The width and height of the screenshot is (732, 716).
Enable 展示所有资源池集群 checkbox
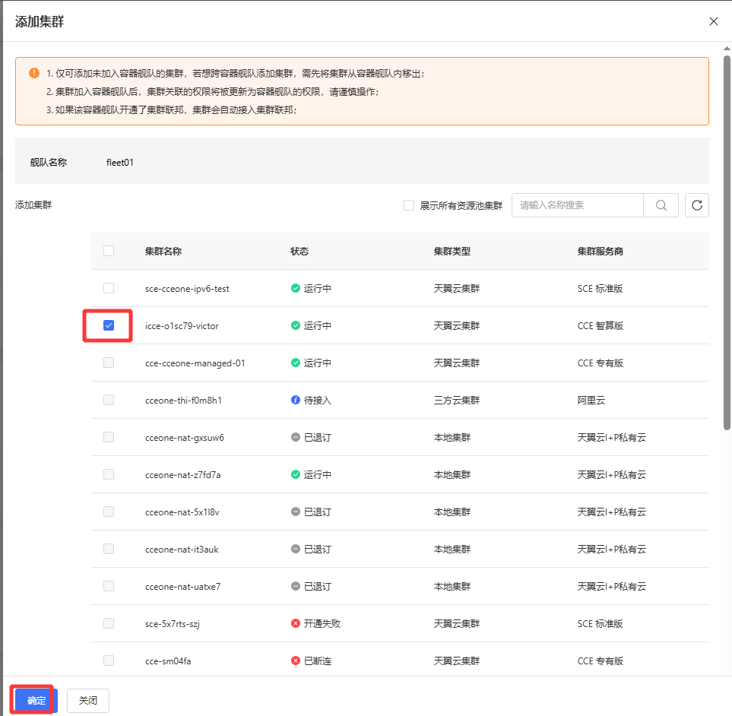coord(409,205)
